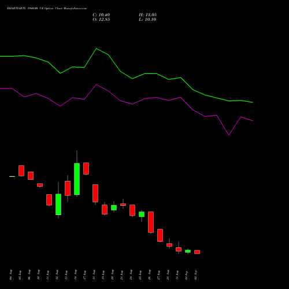Click the last red candle above 02 Sep

pos(197,252)
